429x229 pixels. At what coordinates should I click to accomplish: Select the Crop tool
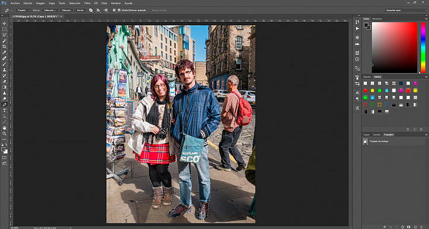click(x=4, y=47)
